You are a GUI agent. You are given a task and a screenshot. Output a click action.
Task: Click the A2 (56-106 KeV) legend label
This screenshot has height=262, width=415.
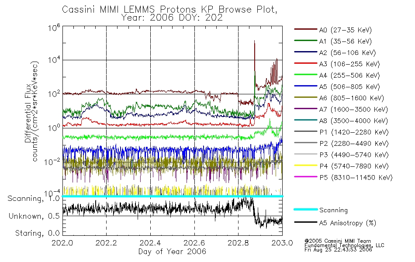(x=348, y=53)
